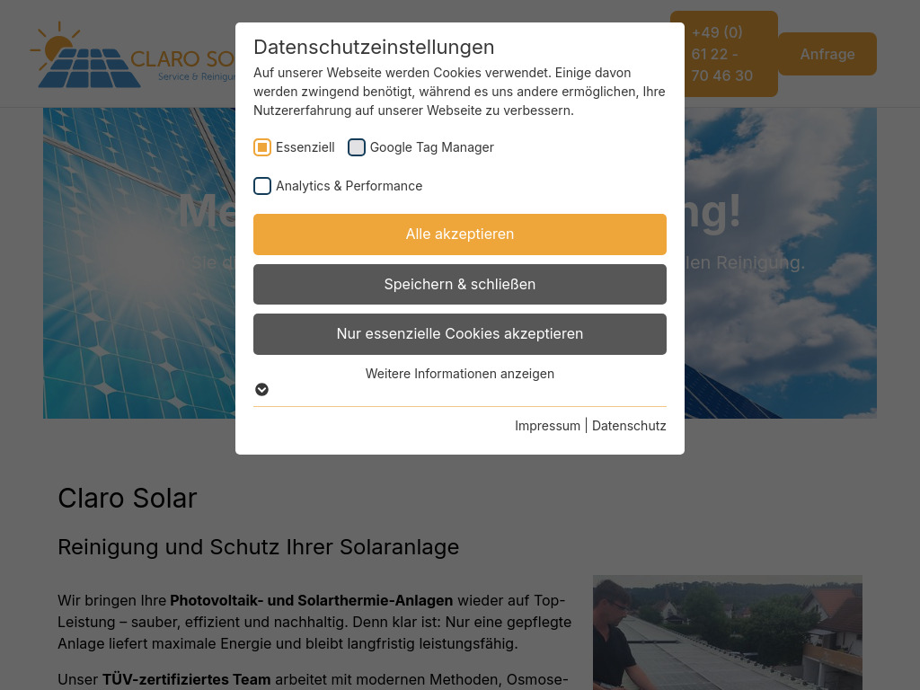920x690 pixels.
Task: Click the hero banner headline
Action: point(460,211)
